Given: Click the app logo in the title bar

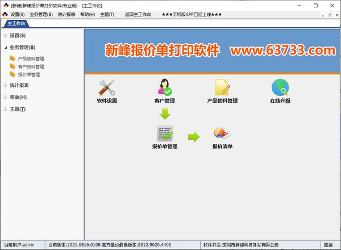Looking at the screenshot, I should point(6,6).
